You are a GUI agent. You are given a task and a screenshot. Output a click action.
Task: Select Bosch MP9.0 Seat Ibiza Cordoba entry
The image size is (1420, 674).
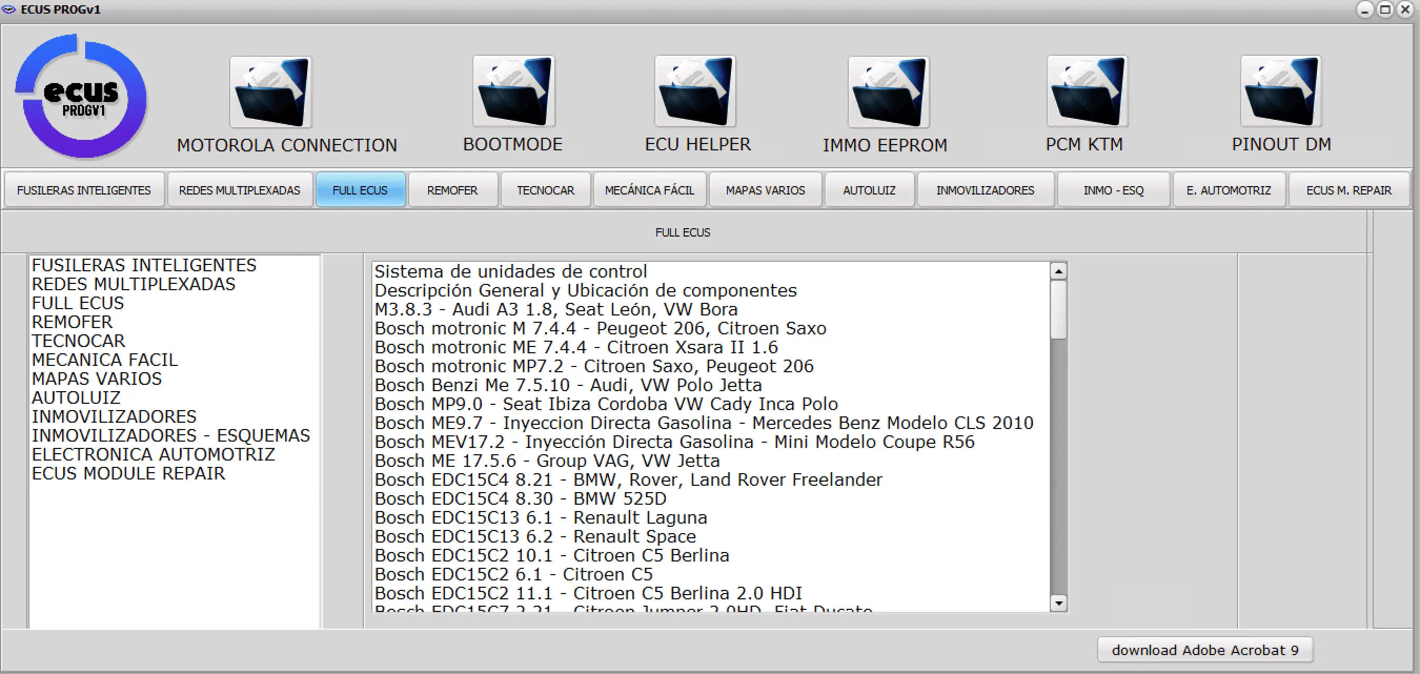606,404
